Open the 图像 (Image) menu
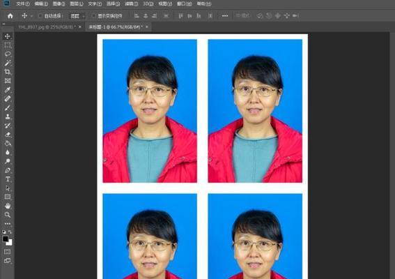This screenshot has width=395, height=279. coord(59,3)
